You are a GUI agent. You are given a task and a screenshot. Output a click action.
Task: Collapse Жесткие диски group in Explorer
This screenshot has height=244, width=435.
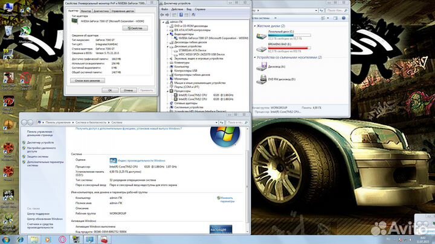tap(255, 26)
